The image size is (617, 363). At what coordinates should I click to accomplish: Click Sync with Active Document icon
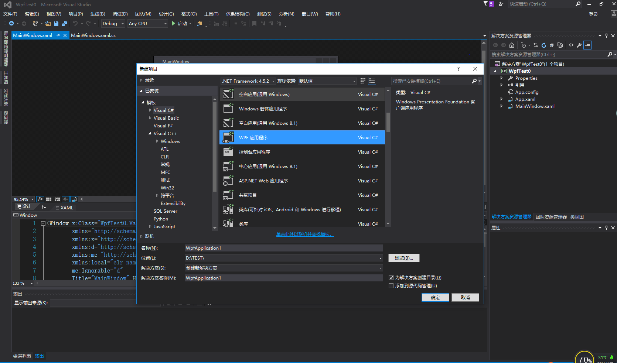(536, 45)
